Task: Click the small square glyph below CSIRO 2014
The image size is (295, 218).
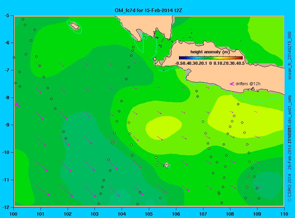Action: 290,200
